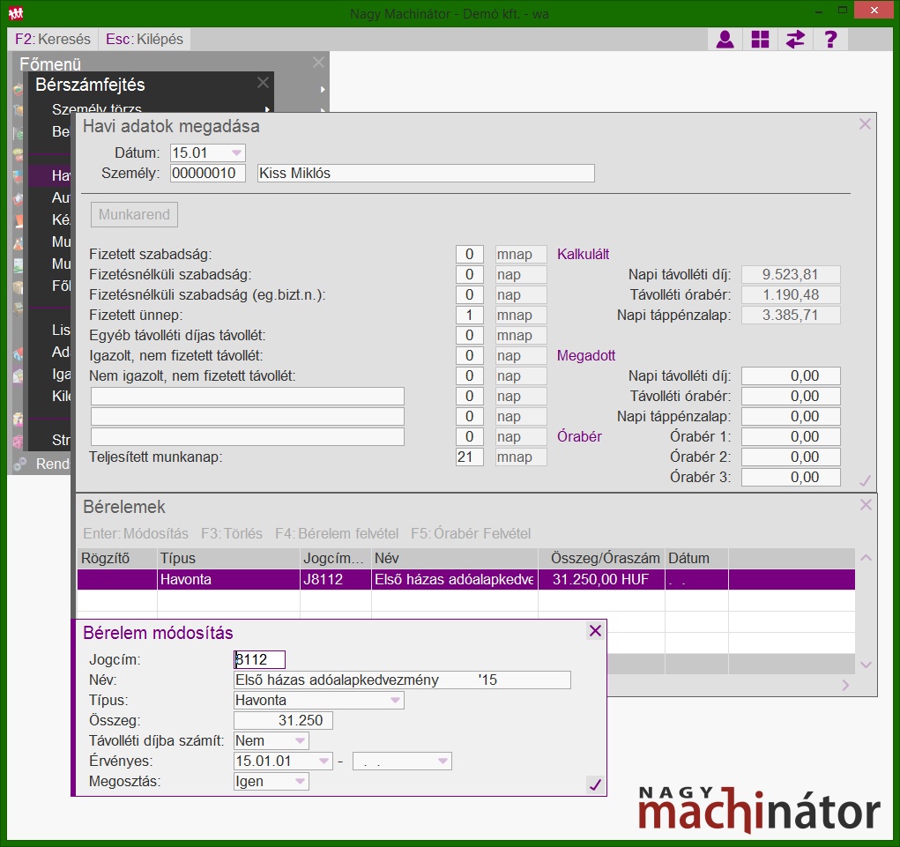Viewport: 900px width, 847px height.
Task: Confirm Bérelem módosítás with purple checkmark
Action: point(595,784)
